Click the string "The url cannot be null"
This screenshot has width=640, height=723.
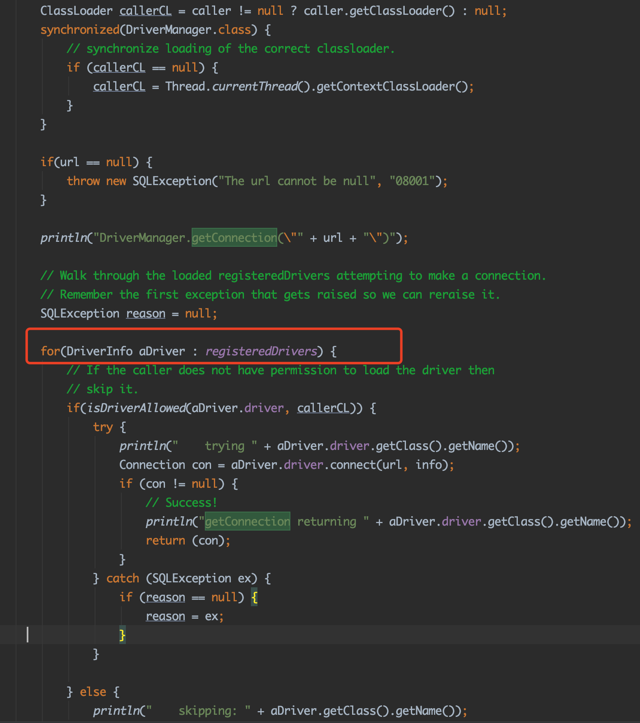click(297, 181)
